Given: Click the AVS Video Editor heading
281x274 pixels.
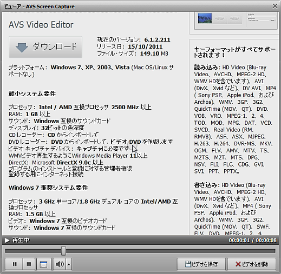Looking at the screenshot, I should point(41,25).
